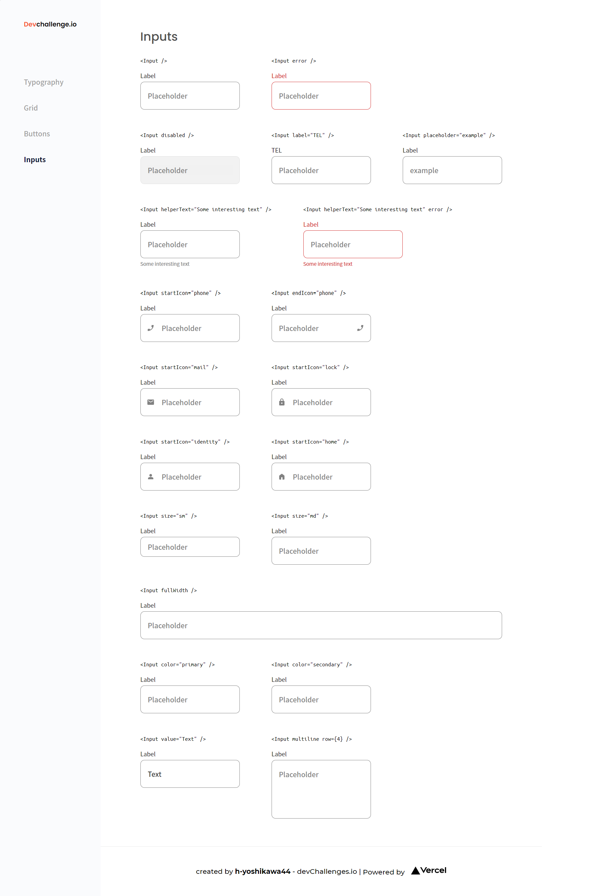This screenshot has height=896, width=616.
Task: Click the Devchallenge.io logo
Action: click(50, 24)
